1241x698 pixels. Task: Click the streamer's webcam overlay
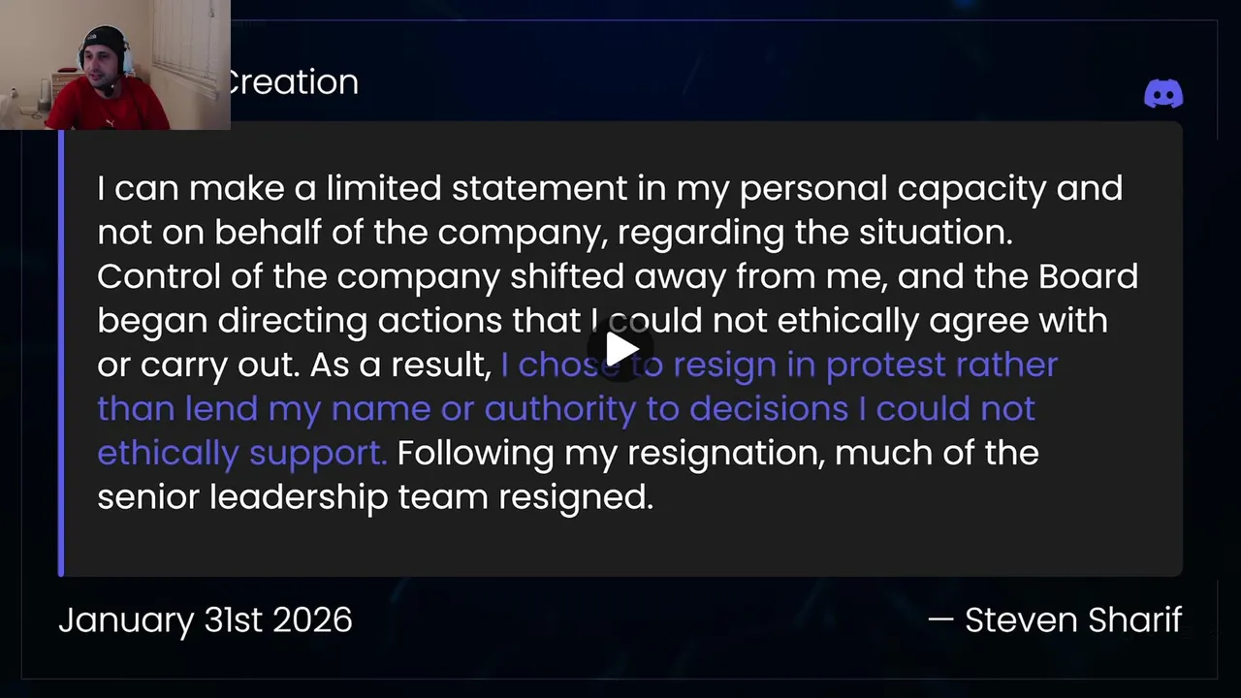pyautogui.click(x=114, y=65)
